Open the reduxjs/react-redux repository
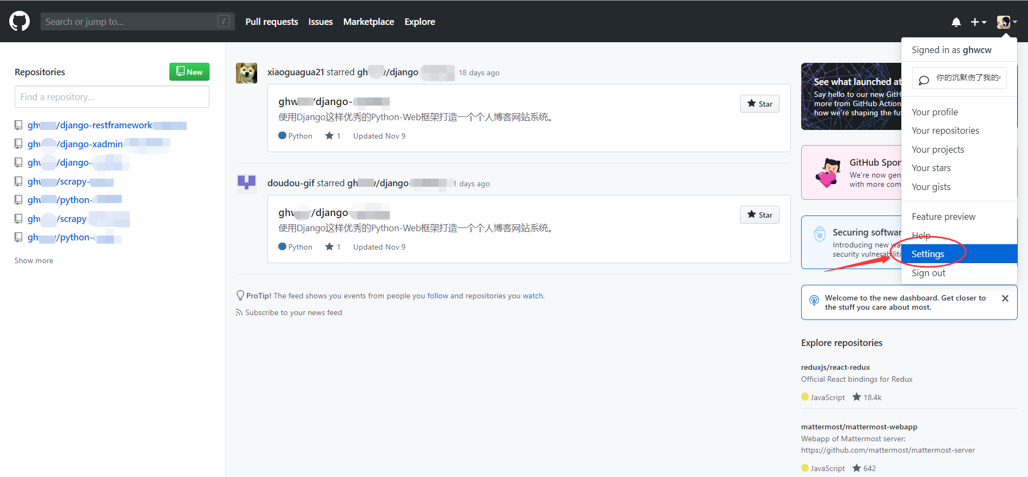 [x=835, y=367]
